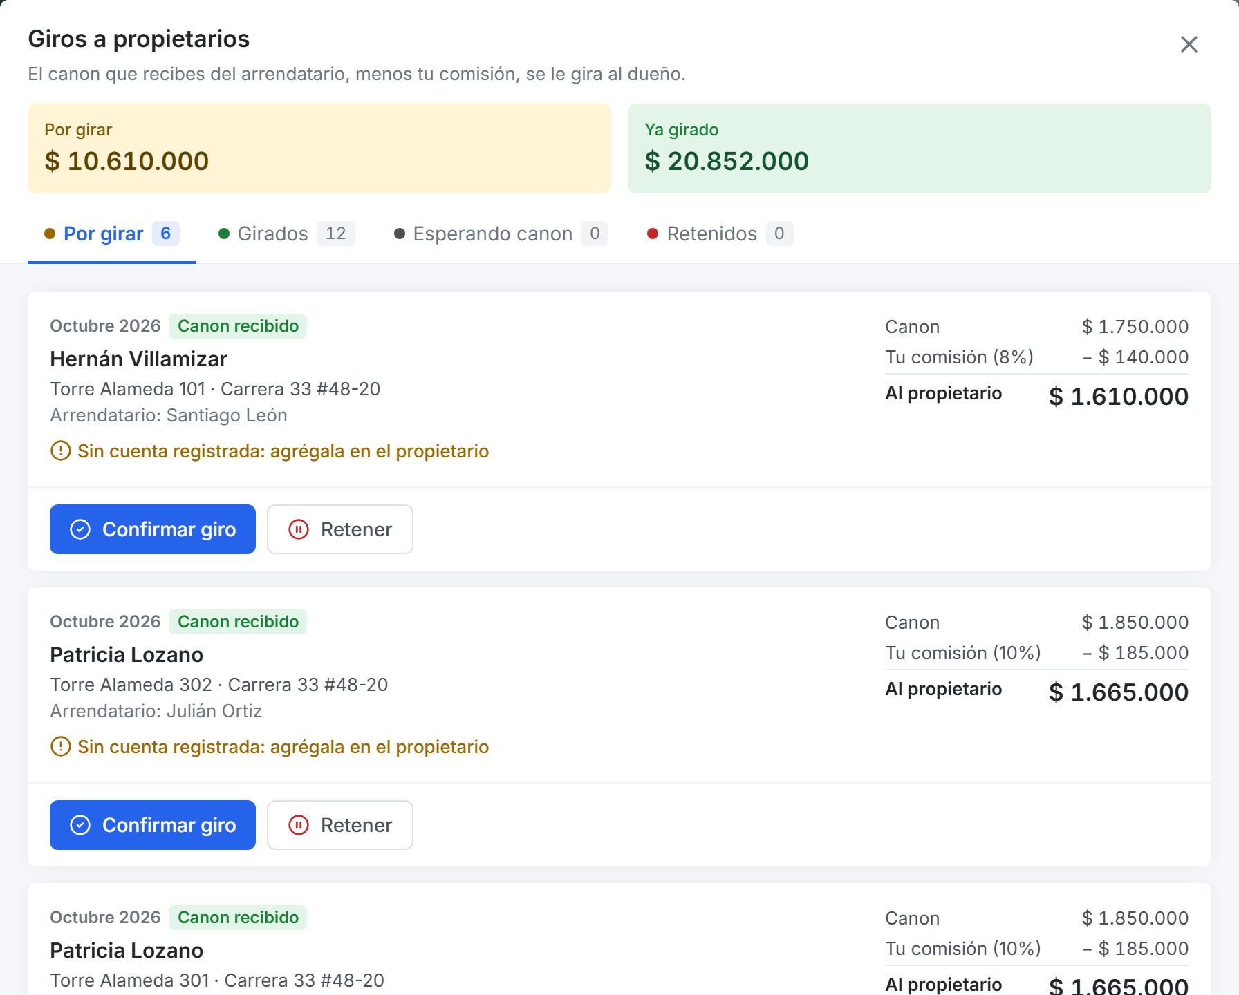Click the address Torre Alameda 301 · Carrera 33 #48-20

pyautogui.click(x=217, y=980)
